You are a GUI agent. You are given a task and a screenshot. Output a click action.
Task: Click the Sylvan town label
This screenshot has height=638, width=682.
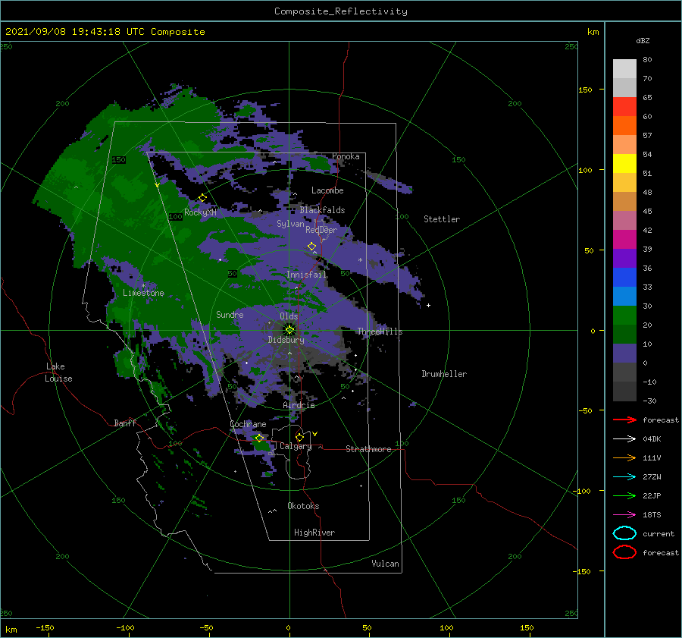[290, 224]
